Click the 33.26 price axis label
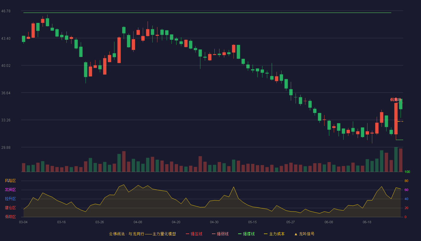This screenshot has width=421, height=241. click(x=6, y=120)
